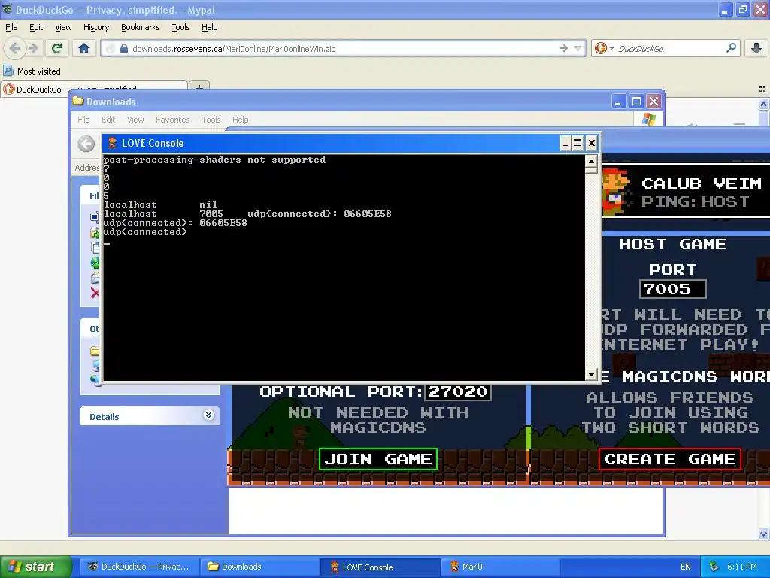The width and height of the screenshot is (770, 578).
Task: Open the browser Bookmarks menu
Action: tap(140, 27)
